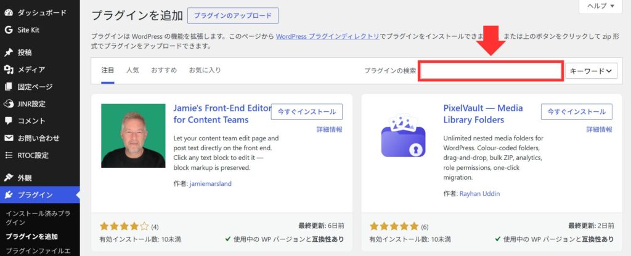Open author link Rayhan Uddin

pos(479,194)
